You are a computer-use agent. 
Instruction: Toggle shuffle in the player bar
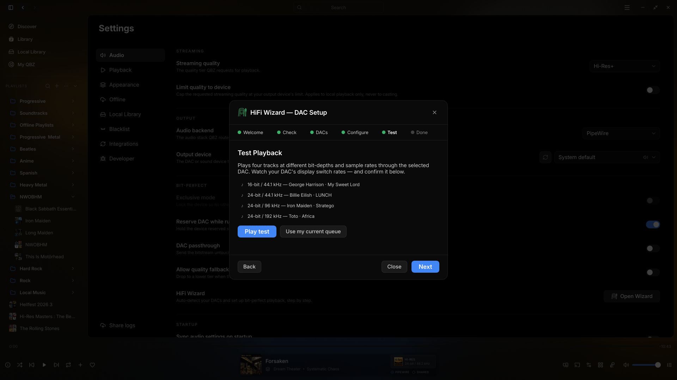(x=20, y=365)
